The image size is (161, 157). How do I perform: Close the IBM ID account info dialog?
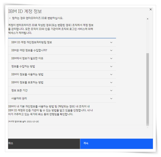[x=151, y=10]
